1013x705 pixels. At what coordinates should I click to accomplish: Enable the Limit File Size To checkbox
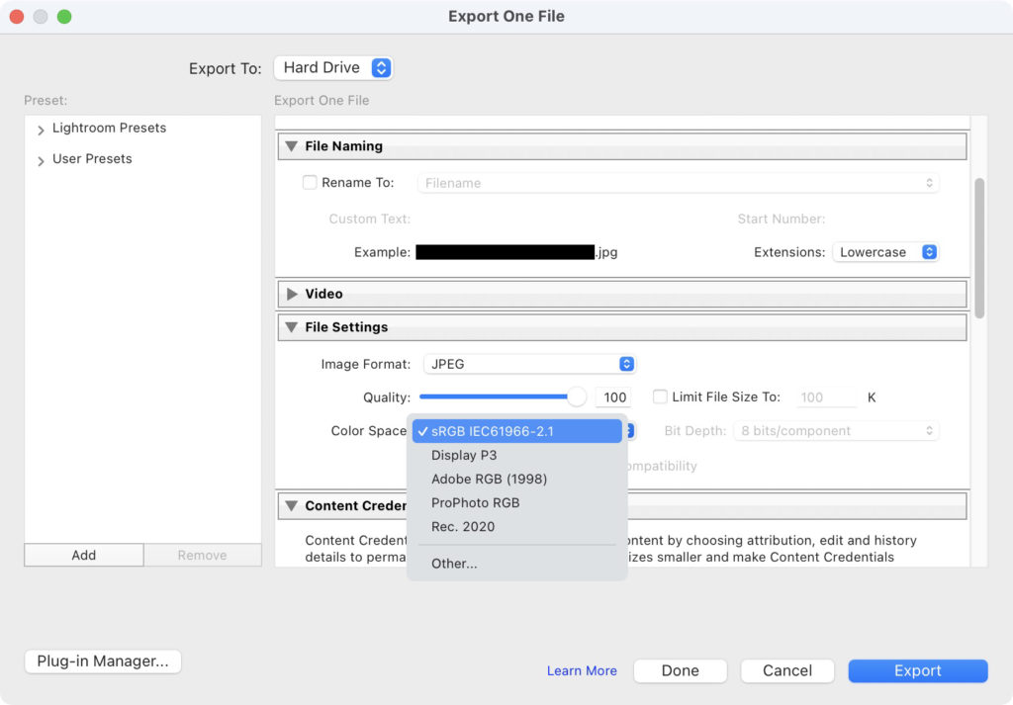pos(661,397)
